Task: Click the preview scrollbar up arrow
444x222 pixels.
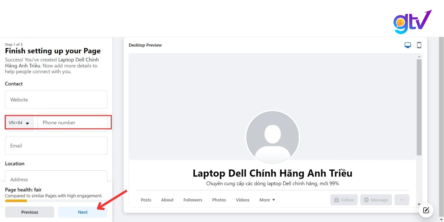Action: (x=419, y=57)
